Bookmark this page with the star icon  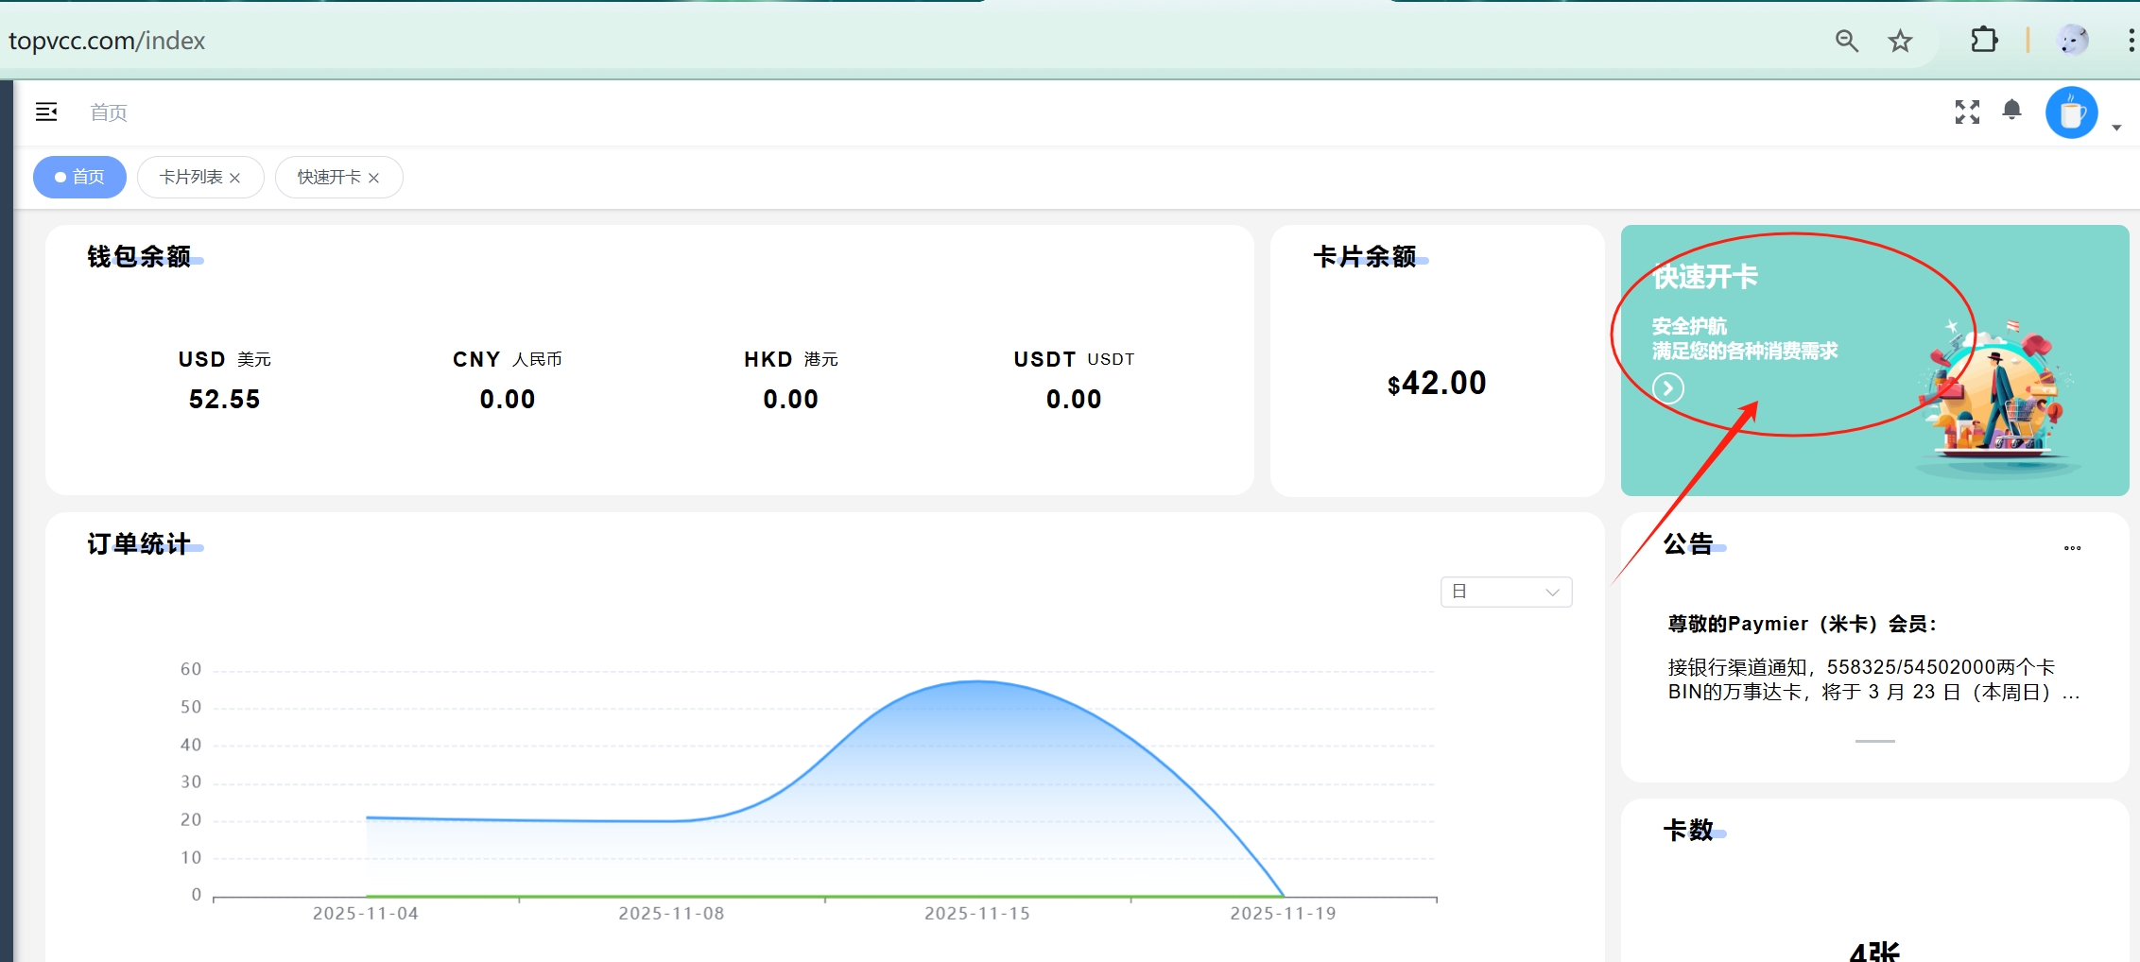click(1900, 41)
